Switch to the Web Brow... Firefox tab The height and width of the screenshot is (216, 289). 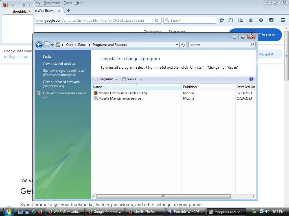pos(46,11)
